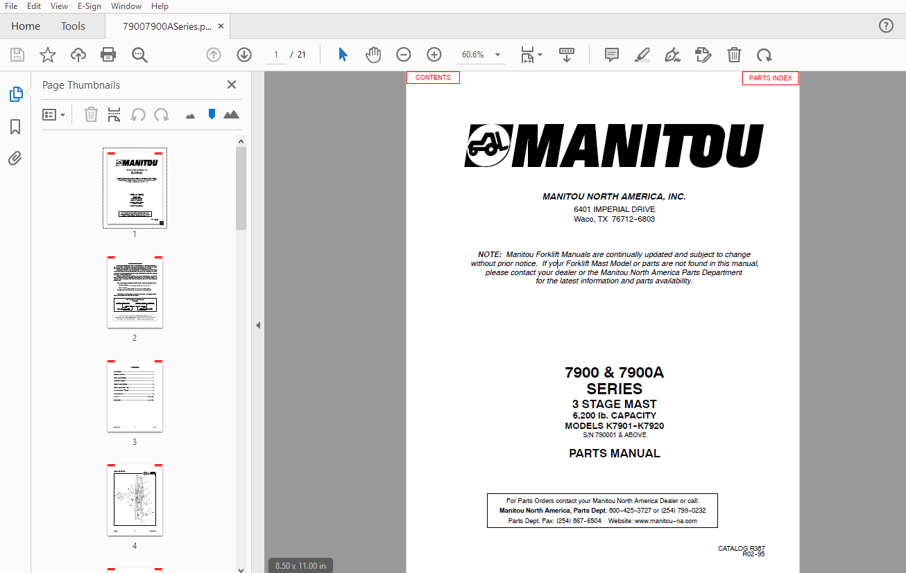This screenshot has height=573, width=906.
Task: Reduce thumbnail size with small mountain icon
Action: click(x=191, y=116)
